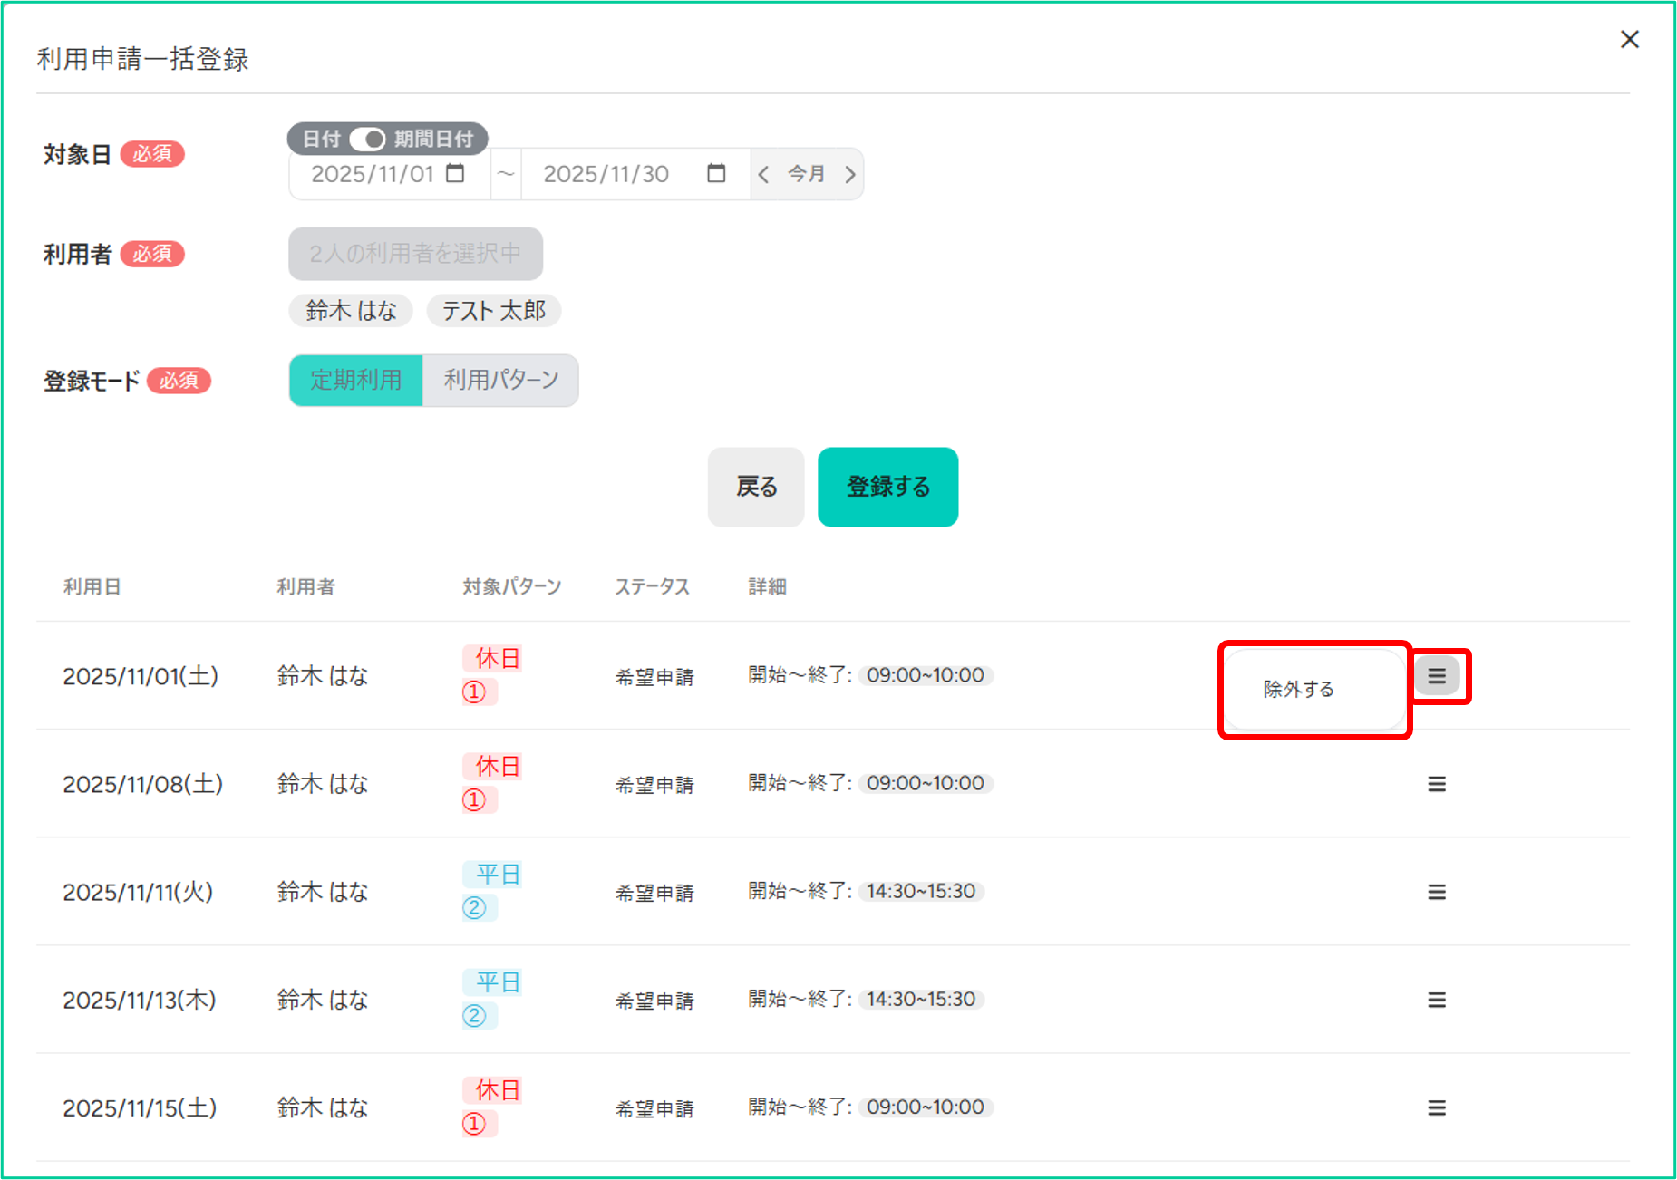This screenshot has height=1180, width=1677.
Task: Open hamburger menu for 2025/11/01 row
Action: tap(1437, 676)
